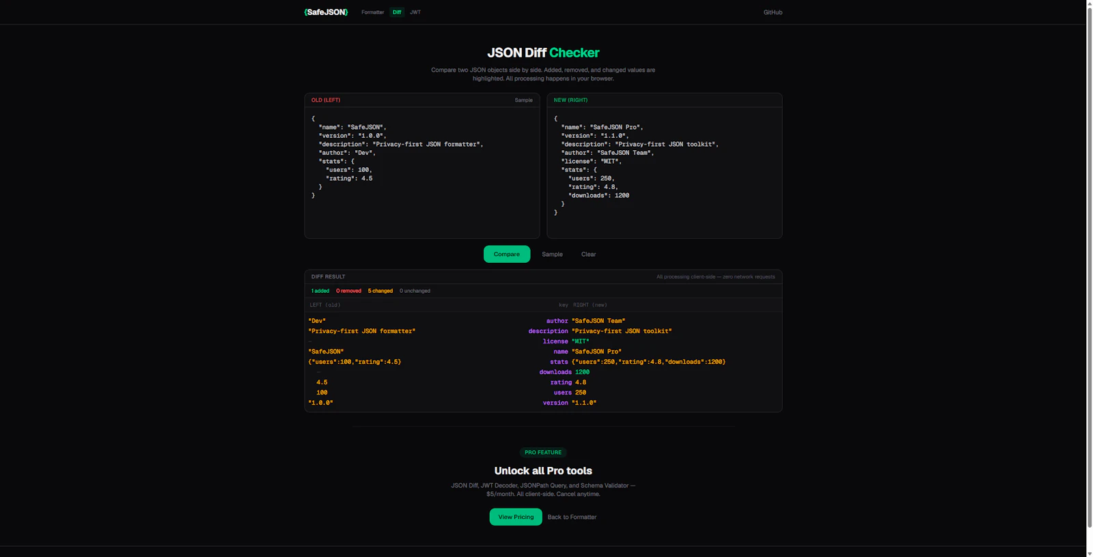Click the new value "SafeJSON Team"

pos(598,321)
